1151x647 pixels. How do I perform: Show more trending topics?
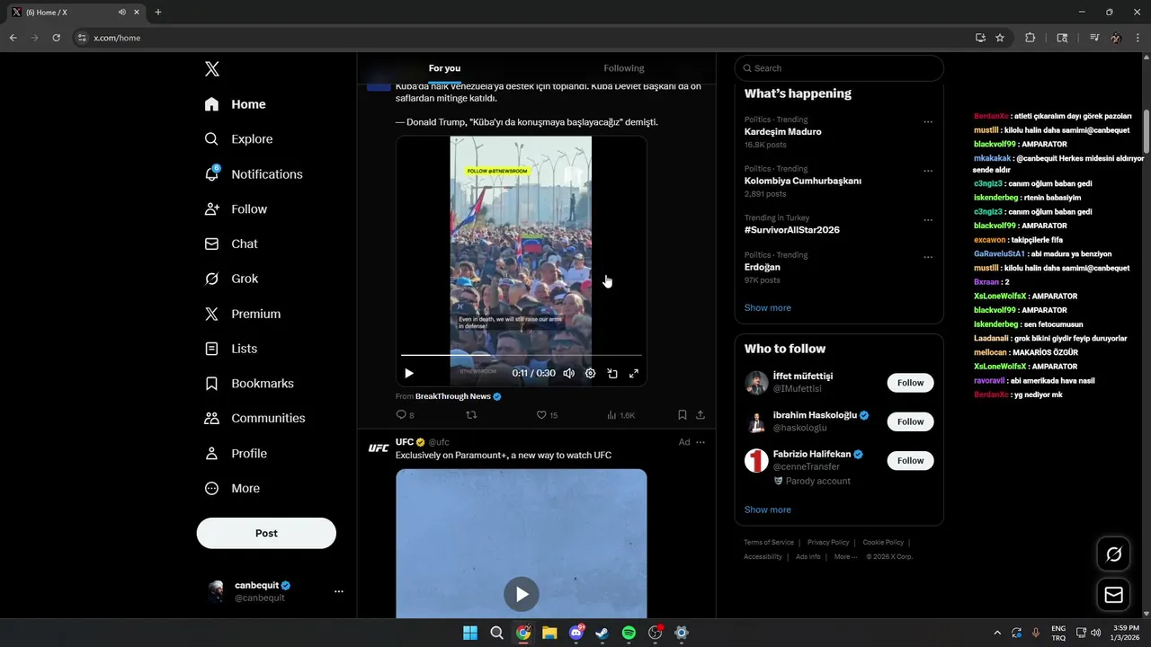tap(768, 307)
